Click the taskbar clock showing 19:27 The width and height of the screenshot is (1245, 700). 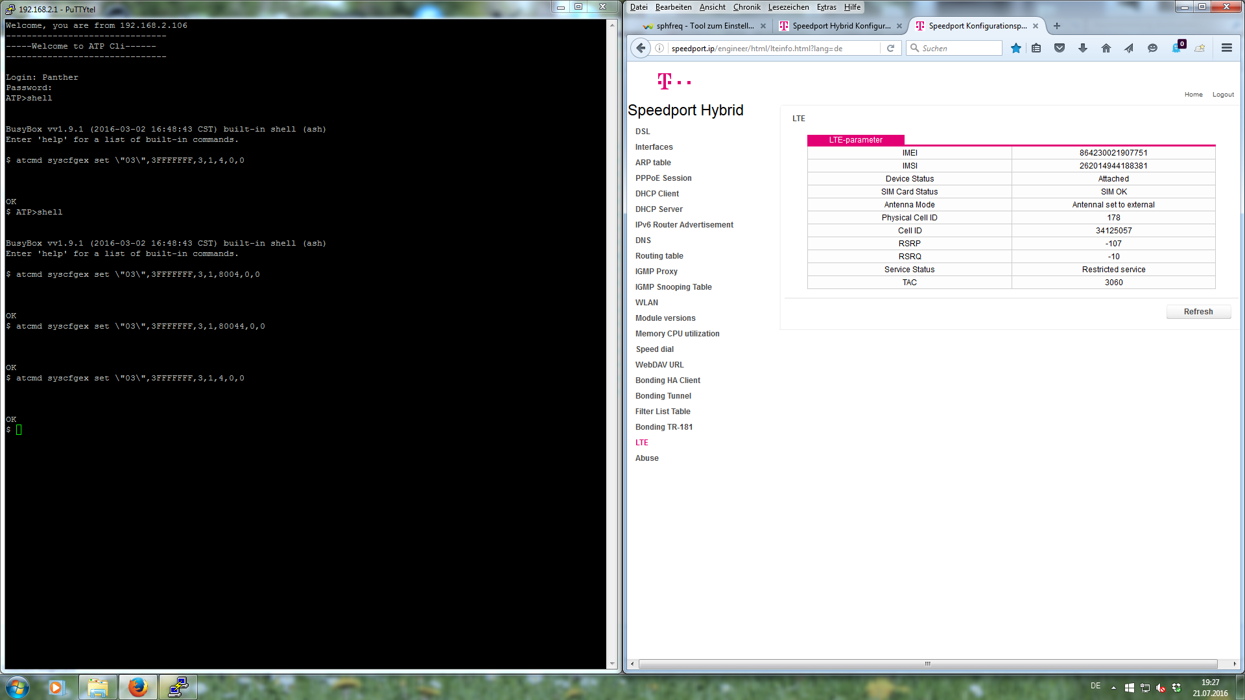(1210, 687)
